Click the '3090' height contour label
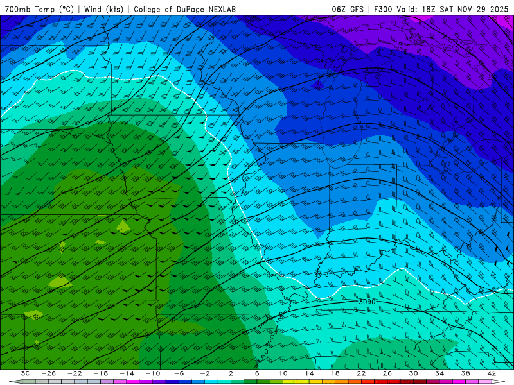The image size is (514, 385). [367, 302]
